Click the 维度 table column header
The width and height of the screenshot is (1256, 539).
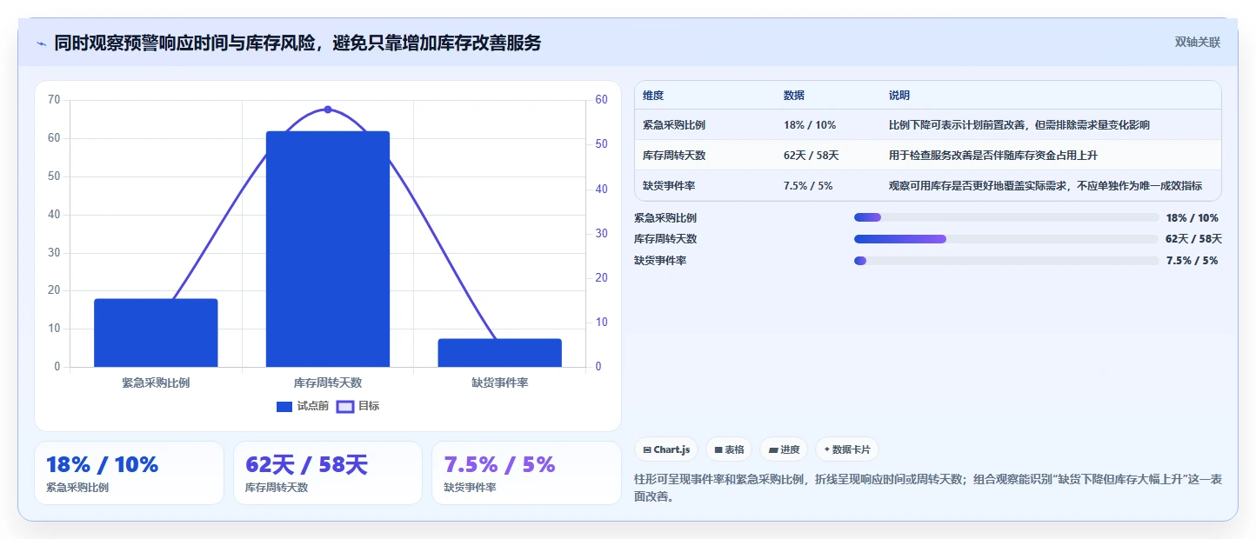653,96
